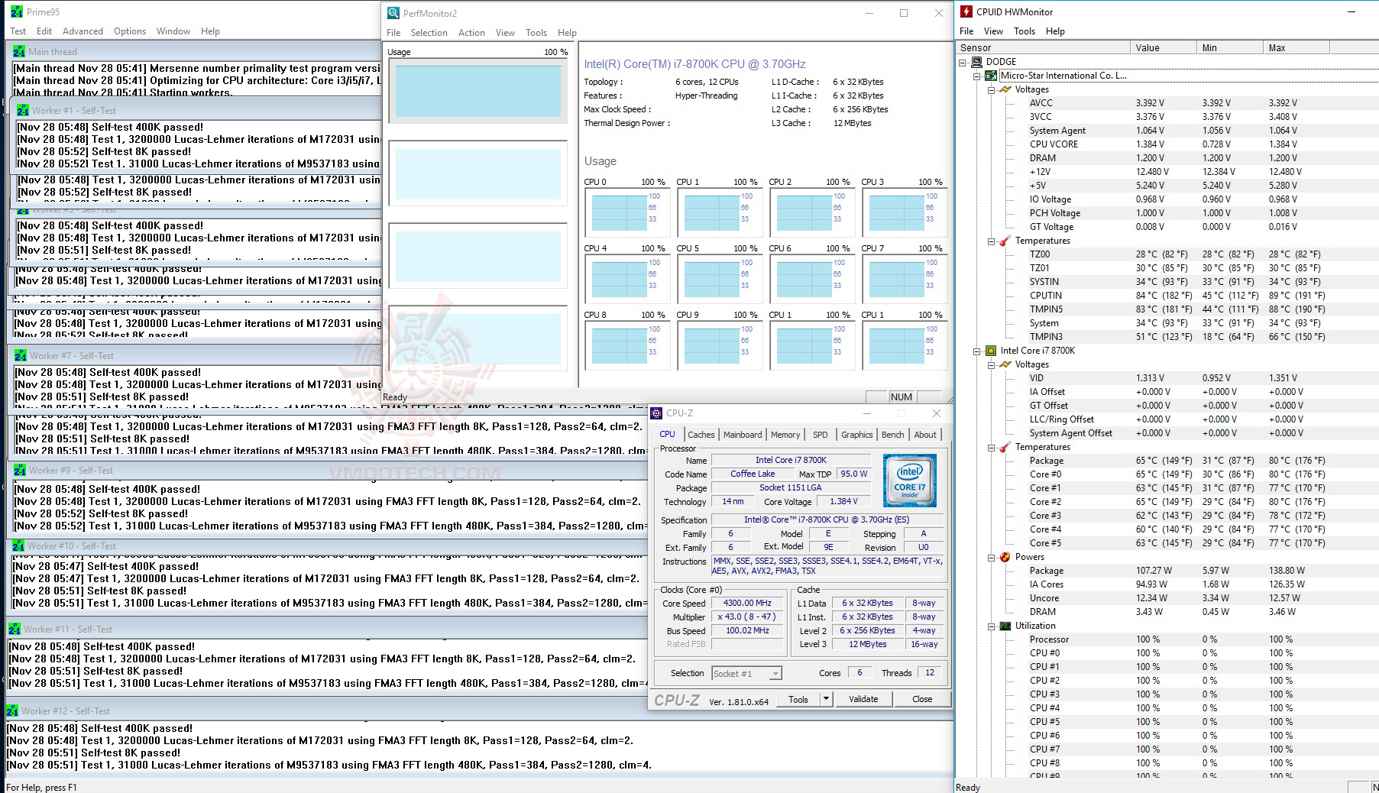The height and width of the screenshot is (793, 1379).
Task: Click the Worker #7 window icon
Action: (x=21, y=356)
